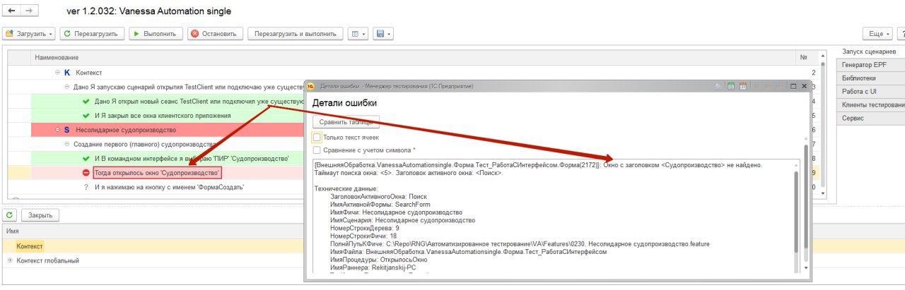The height and width of the screenshot is (290, 905).
Task: Enable Только текст ячеек checkbox
Action: pos(317,137)
